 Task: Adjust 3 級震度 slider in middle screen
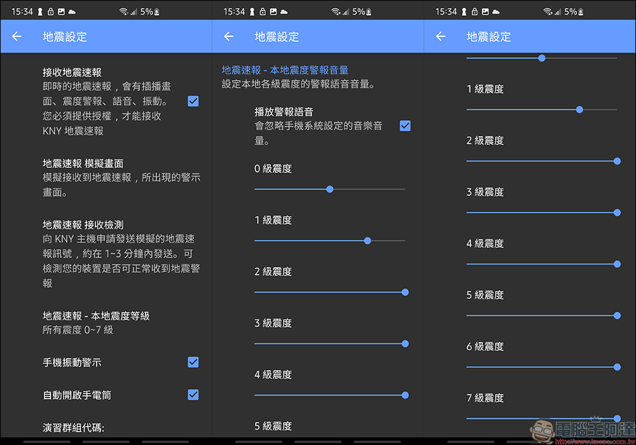click(x=331, y=344)
